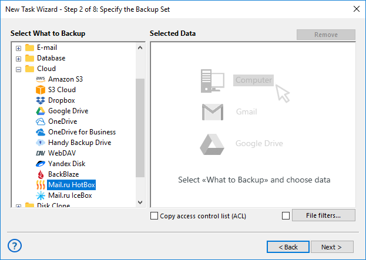Select the Database folder label
Image resolution: width=366 pixels, height=260 pixels.
point(51,58)
